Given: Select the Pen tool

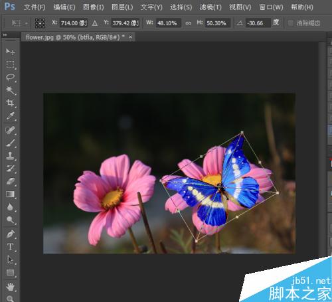Looking at the screenshot, I should 10,234.
